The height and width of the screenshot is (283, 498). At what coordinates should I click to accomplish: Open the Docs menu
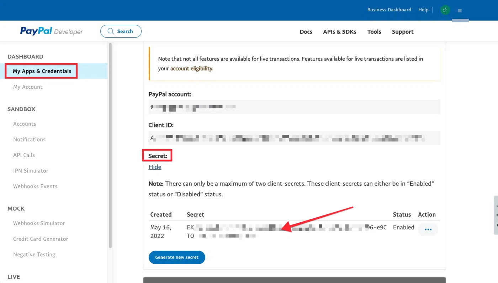pyautogui.click(x=306, y=32)
